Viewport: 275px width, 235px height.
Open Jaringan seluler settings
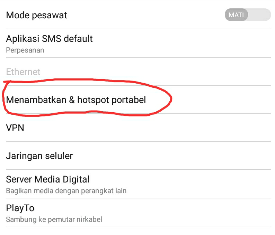click(139, 156)
